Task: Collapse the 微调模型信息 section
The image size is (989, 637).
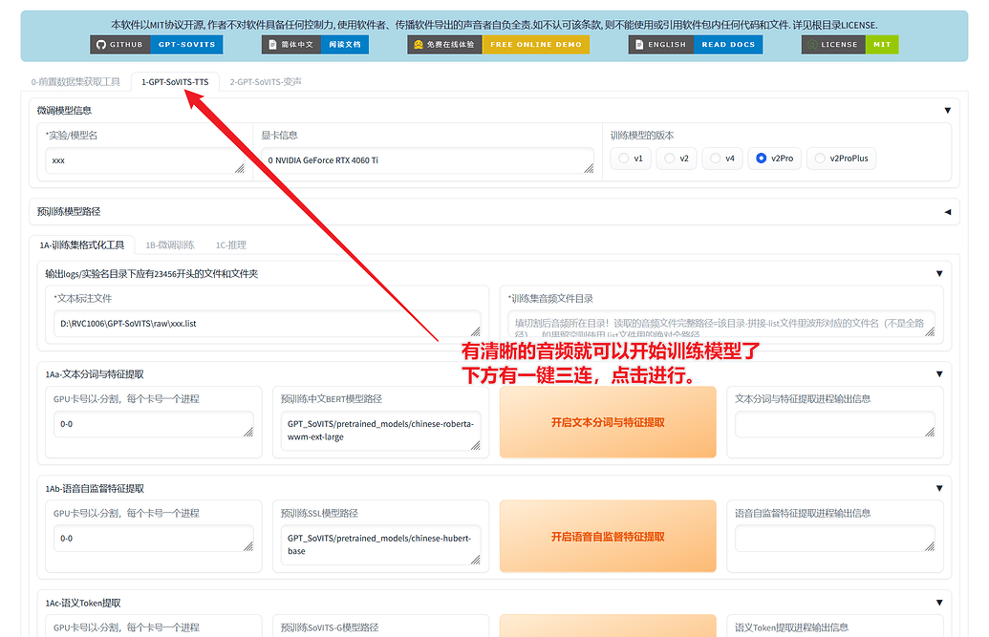Action: (947, 111)
